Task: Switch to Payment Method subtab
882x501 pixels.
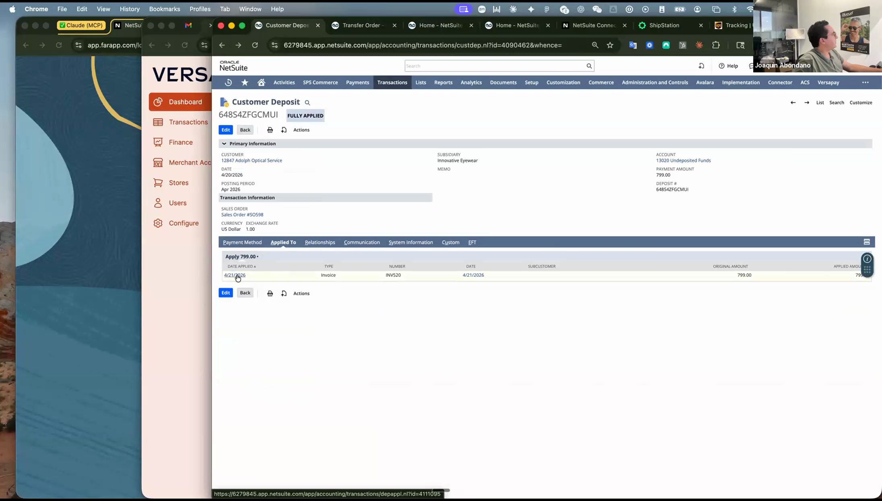Action: point(242,242)
